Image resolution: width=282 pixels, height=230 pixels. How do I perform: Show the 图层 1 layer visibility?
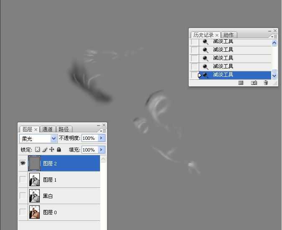click(x=23, y=179)
